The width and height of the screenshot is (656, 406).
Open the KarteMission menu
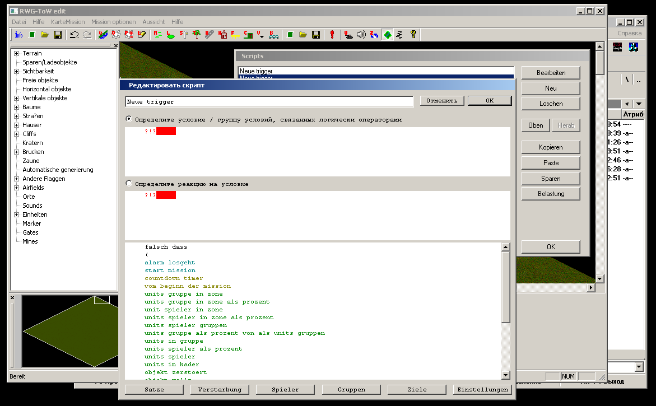coord(68,22)
